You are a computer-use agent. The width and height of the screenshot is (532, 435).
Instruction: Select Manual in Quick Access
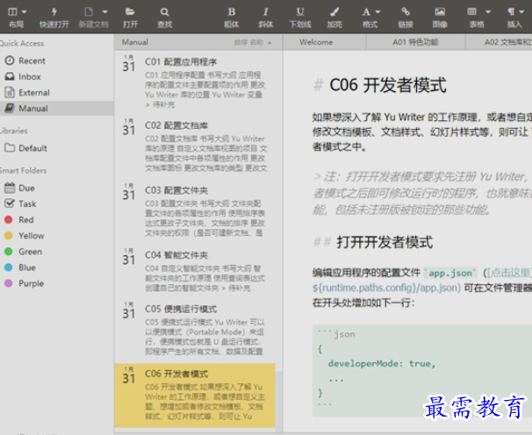(x=57, y=109)
